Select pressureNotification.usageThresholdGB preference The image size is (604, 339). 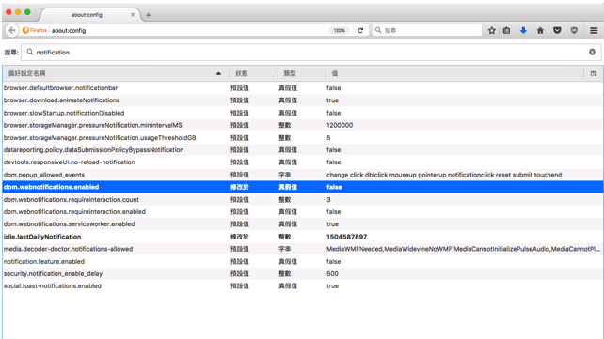click(302, 138)
